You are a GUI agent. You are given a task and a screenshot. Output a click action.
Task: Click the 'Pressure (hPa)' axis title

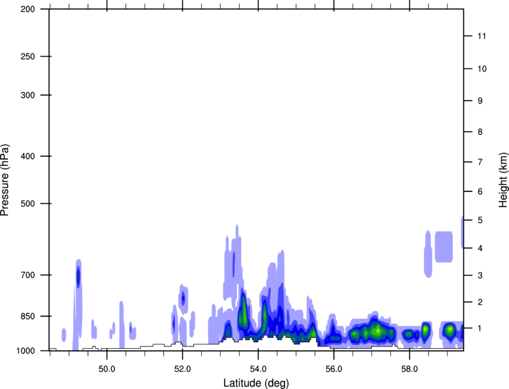pyautogui.click(x=5, y=180)
